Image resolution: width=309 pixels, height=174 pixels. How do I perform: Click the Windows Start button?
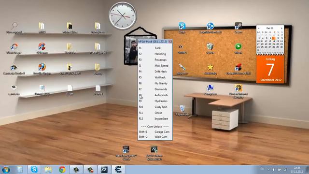click(6, 170)
